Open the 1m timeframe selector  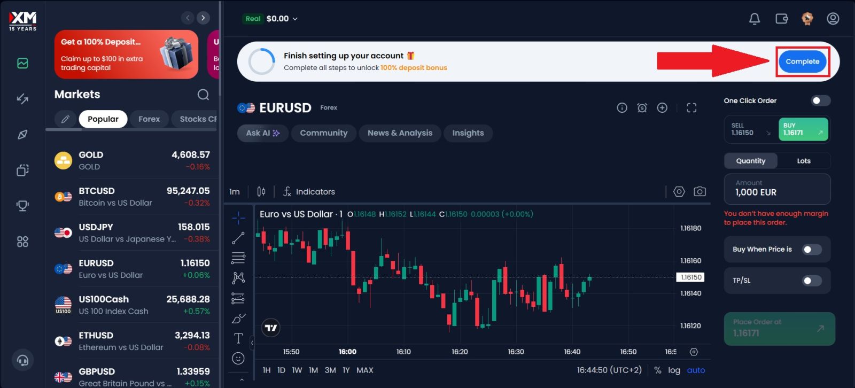pyautogui.click(x=235, y=192)
